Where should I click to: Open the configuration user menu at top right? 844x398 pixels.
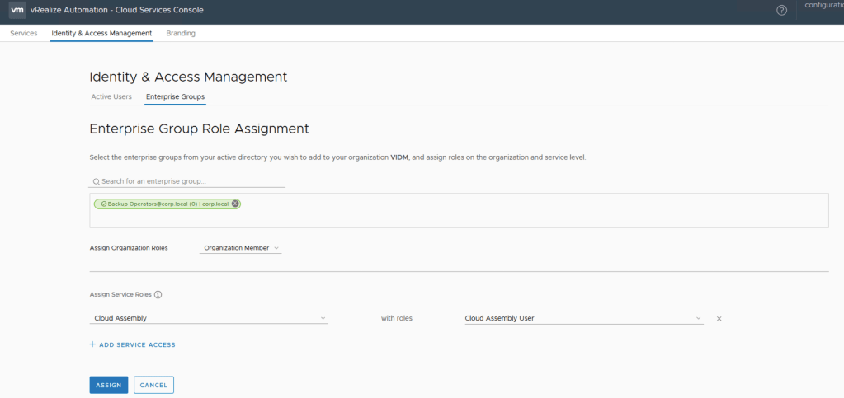coord(823,7)
